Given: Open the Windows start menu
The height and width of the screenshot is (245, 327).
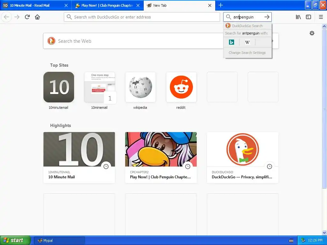Looking at the screenshot, I should click(15, 241).
